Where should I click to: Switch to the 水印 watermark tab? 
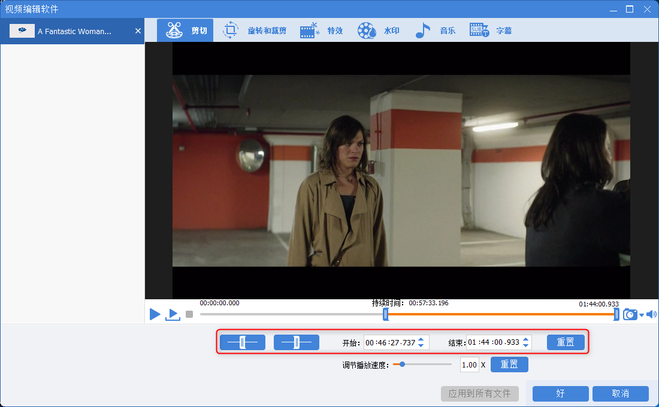tap(378, 31)
